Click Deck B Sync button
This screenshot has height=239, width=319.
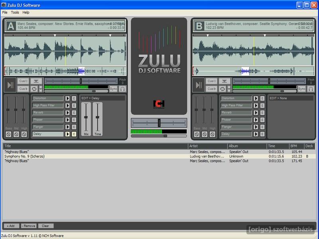(301, 89)
